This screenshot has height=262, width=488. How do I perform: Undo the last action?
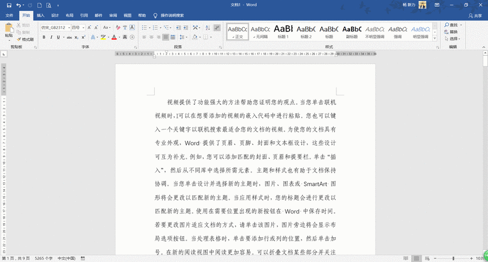(x=19, y=5)
